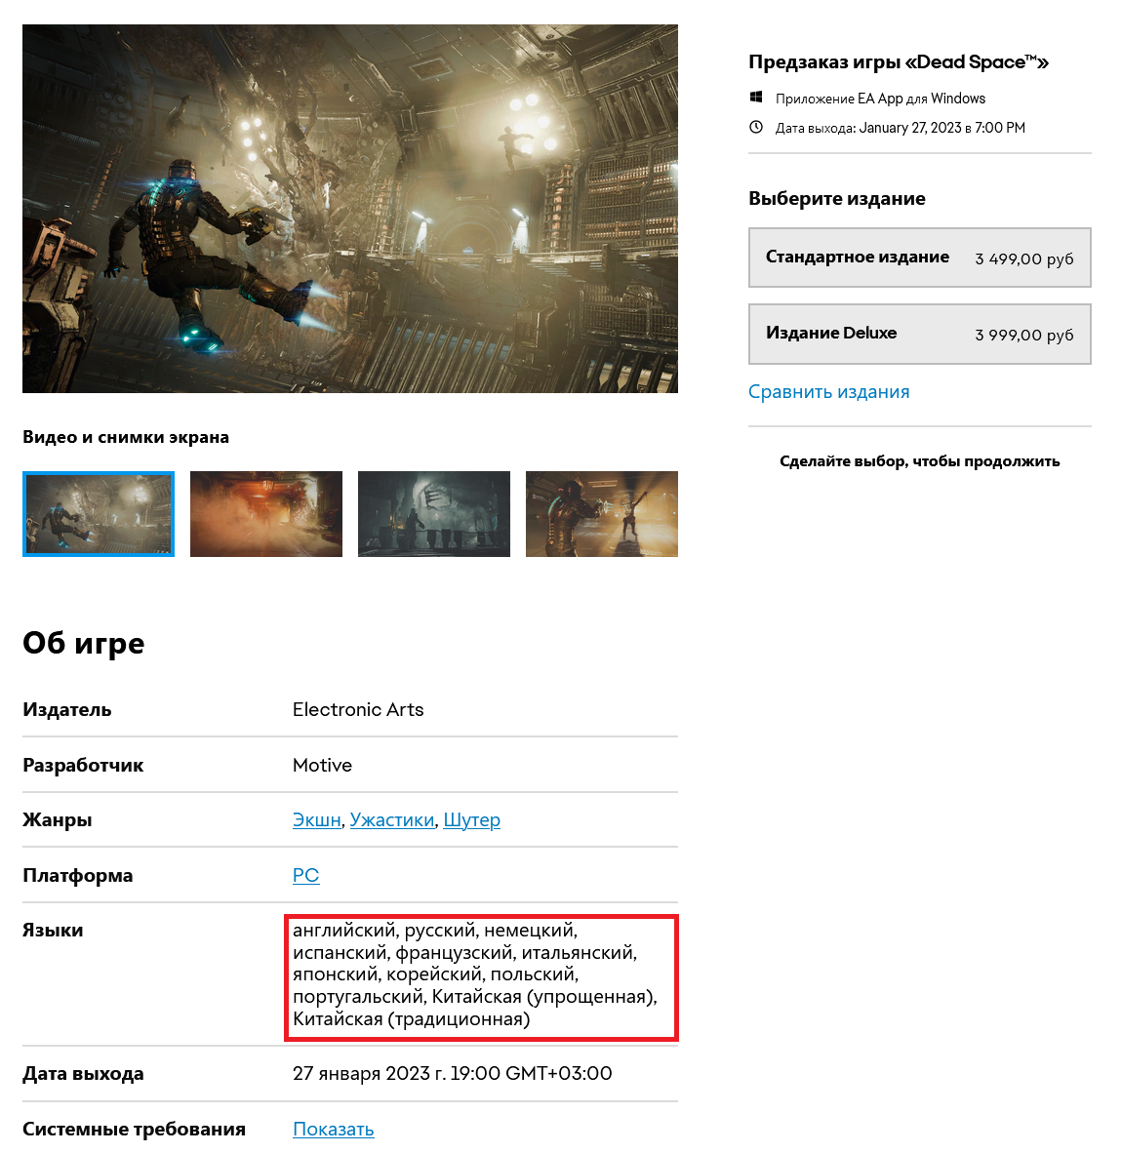Image resolution: width=1122 pixels, height=1153 pixels.
Task: Go to the Шутер genre link
Action: [471, 820]
